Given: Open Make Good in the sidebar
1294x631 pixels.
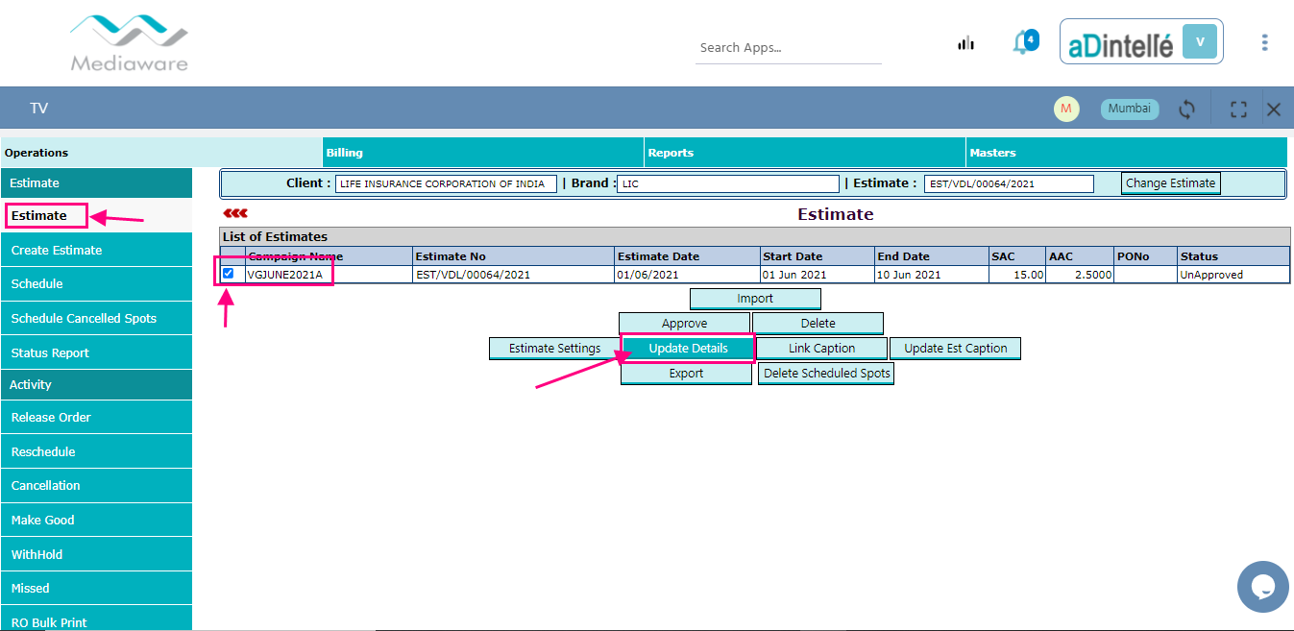Looking at the screenshot, I should 96,520.
